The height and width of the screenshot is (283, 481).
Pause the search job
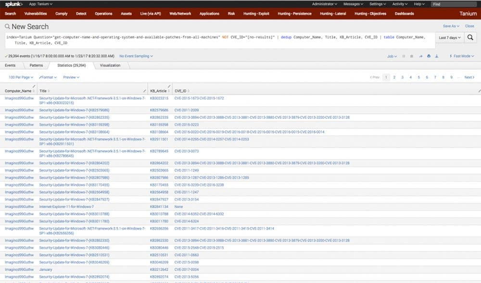pos(404,56)
